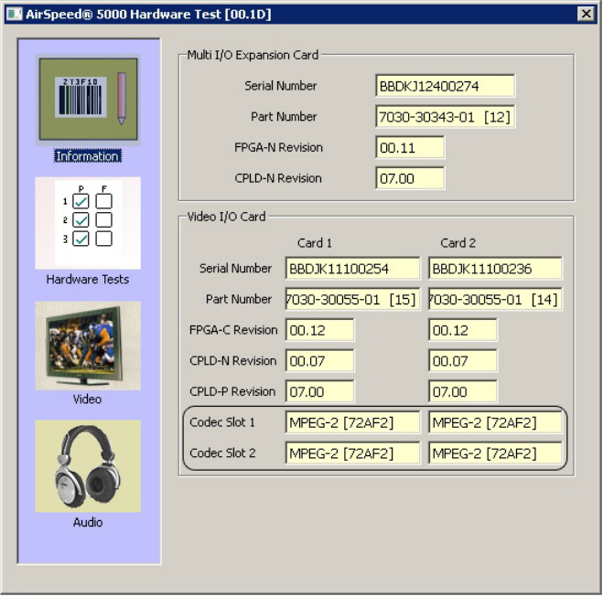Click FPGA-N Revision field 00.11

[410, 147]
